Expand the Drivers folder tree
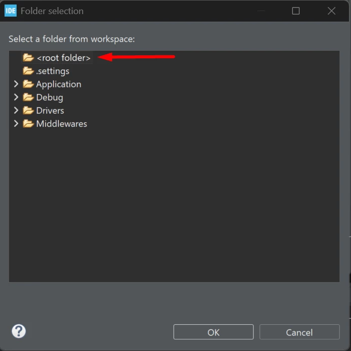The height and width of the screenshot is (351, 351). point(16,110)
